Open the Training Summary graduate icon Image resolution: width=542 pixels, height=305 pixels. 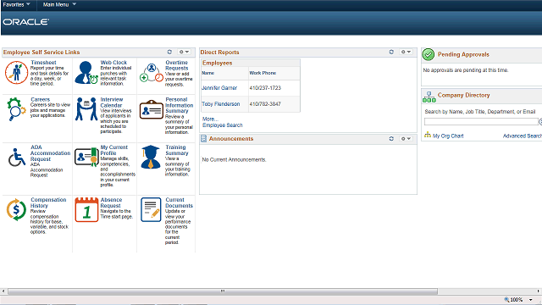[151, 157]
